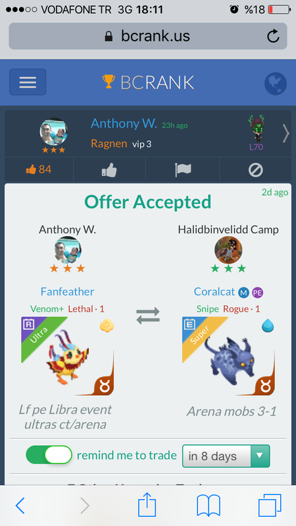Expand Anthony W.'s card with the right chevron
This screenshot has width=296, height=526.
pyautogui.click(x=285, y=133)
